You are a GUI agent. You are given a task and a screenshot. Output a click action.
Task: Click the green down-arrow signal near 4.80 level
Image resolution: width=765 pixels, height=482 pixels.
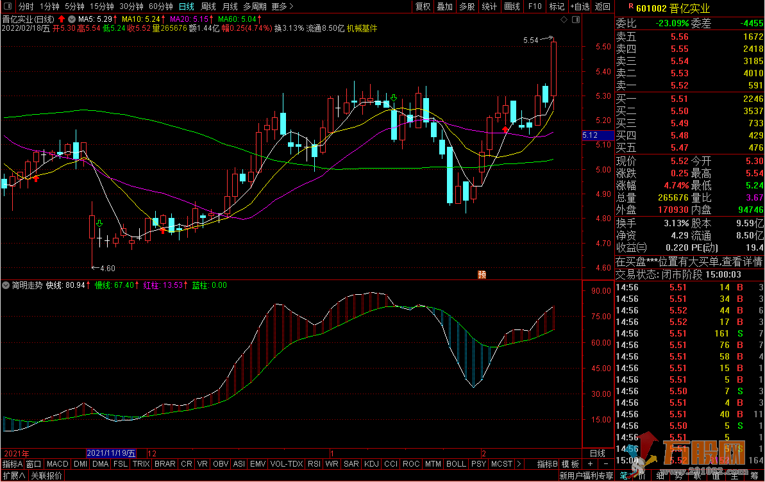[x=99, y=224]
